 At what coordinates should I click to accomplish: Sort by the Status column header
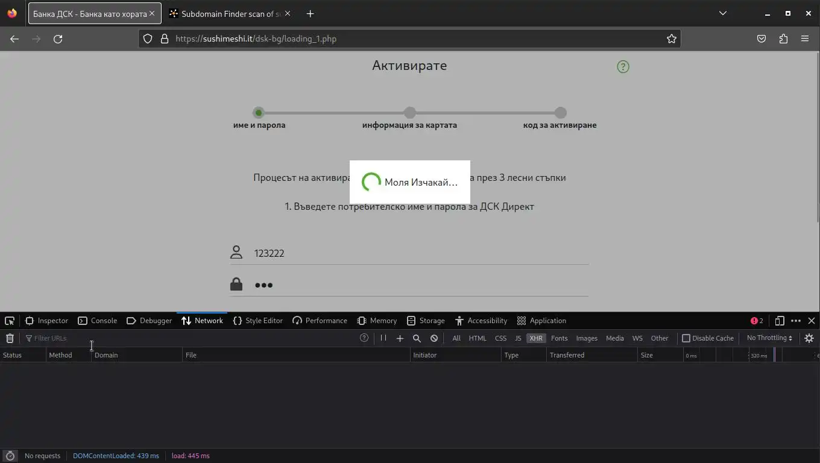24,355
